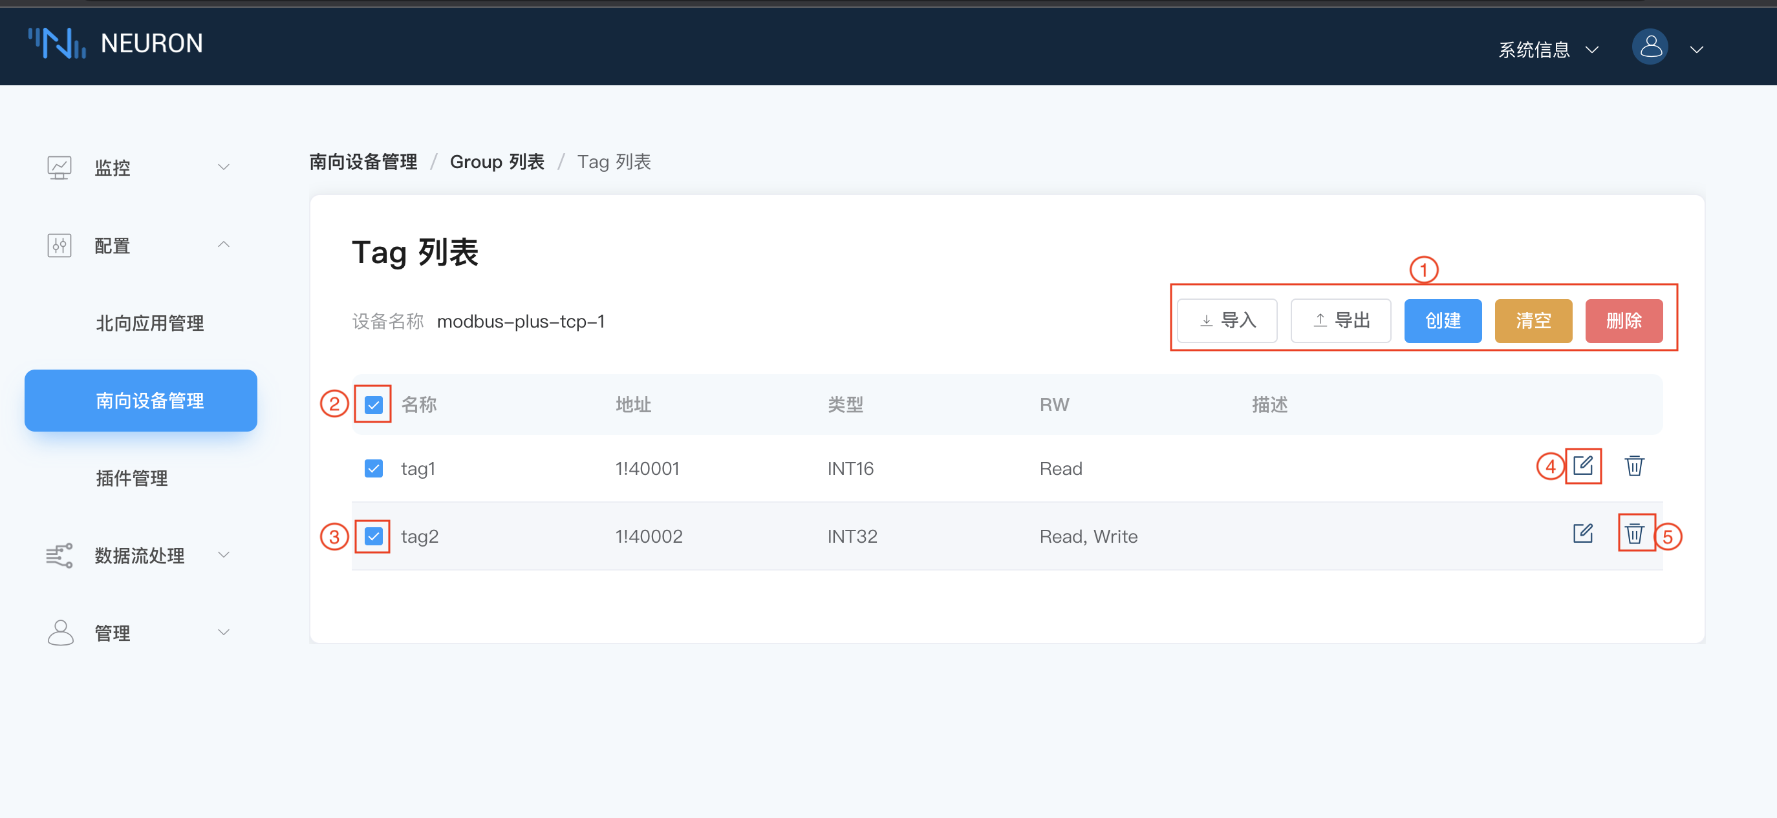Click the 数据流处理 sidebar menu label

tap(139, 556)
